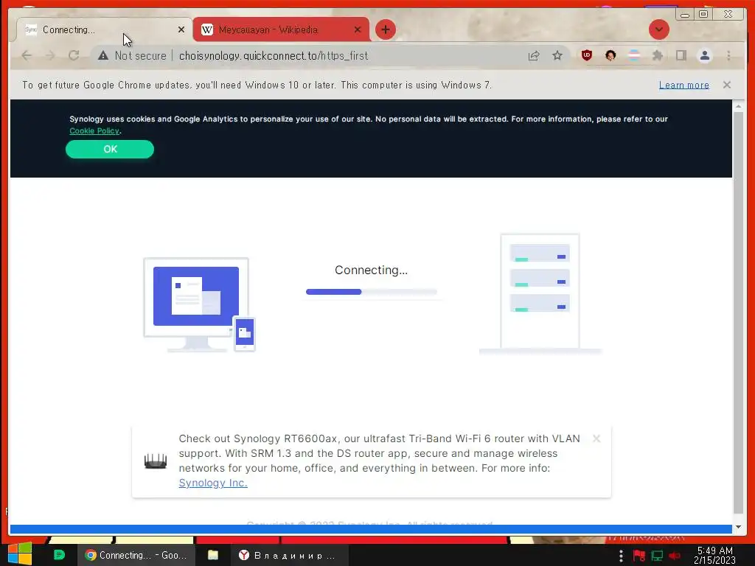Screen dimensions: 755x566
Task: Click the share page icon in address bar
Action: click(x=534, y=56)
